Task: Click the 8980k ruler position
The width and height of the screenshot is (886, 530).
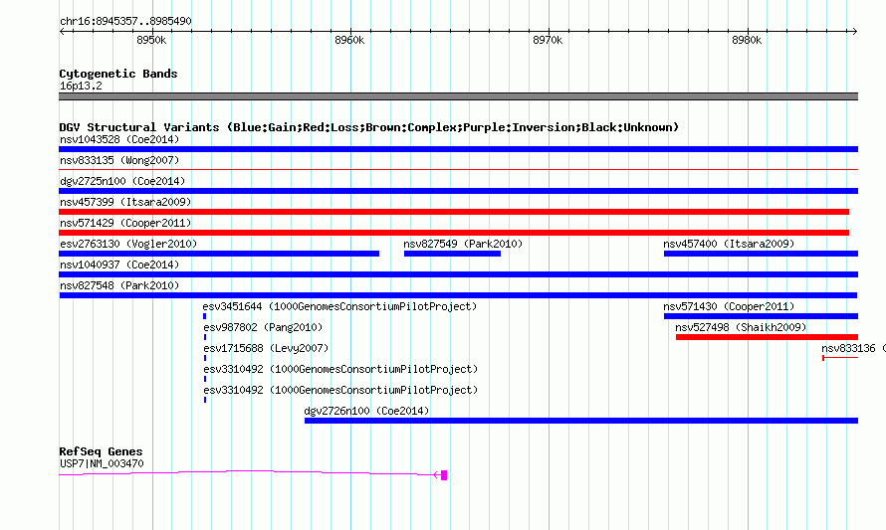Action: click(747, 40)
